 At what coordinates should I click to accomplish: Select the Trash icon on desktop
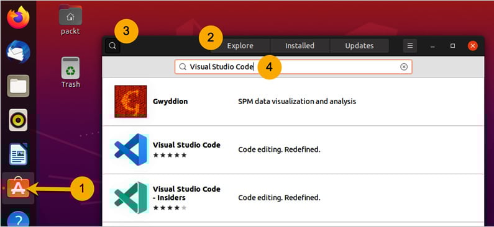coord(70,73)
